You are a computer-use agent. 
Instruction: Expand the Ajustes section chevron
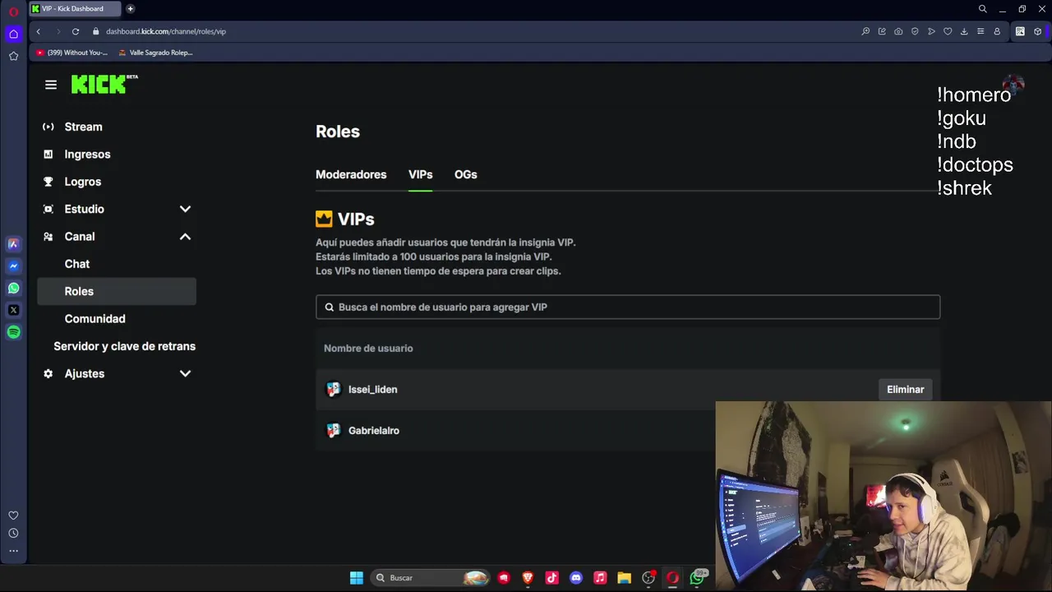click(x=185, y=373)
